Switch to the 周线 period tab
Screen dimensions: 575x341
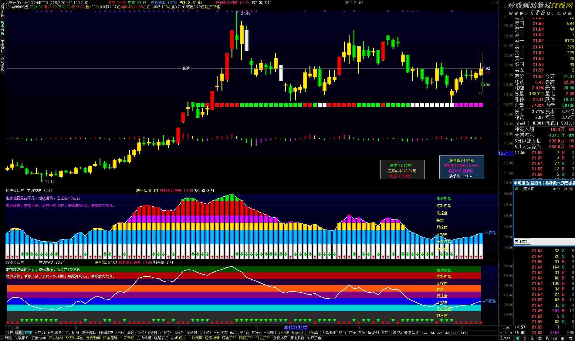click(x=130, y=333)
